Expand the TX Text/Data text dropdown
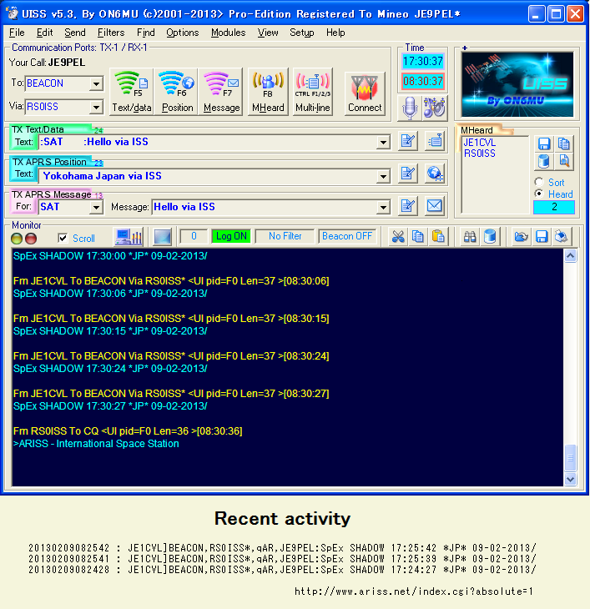The image size is (590, 609). point(383,142)
